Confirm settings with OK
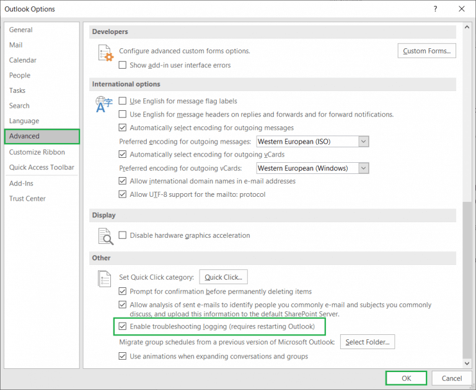This screenshot has width=476, height=390. tap(406, 378)
